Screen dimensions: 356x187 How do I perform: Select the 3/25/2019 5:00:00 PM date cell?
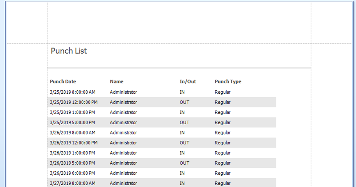coord(72,122)
